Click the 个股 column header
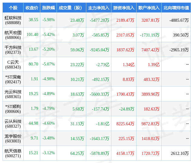 coord(13,8)
